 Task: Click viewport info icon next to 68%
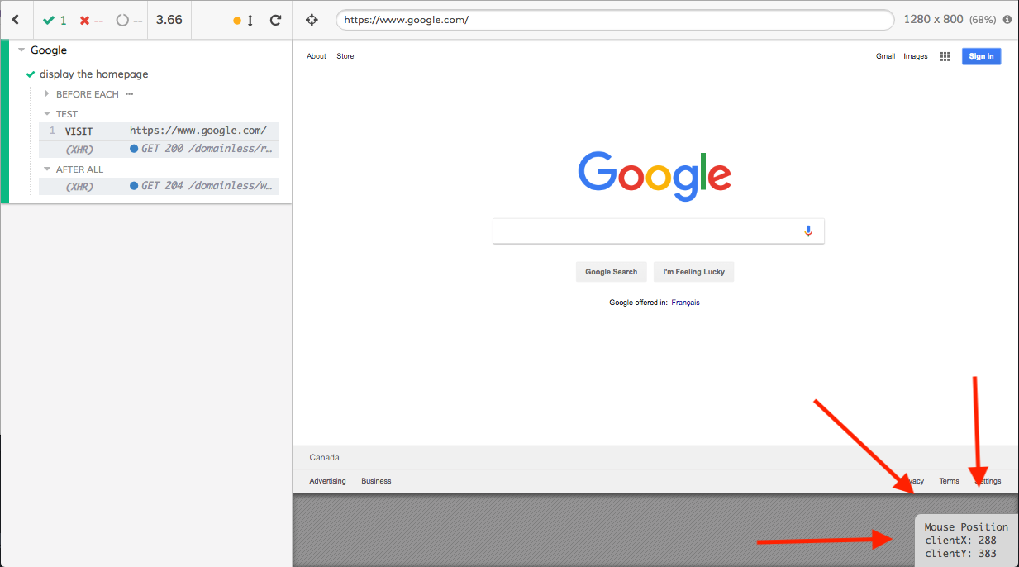[x=1007, y=19]
